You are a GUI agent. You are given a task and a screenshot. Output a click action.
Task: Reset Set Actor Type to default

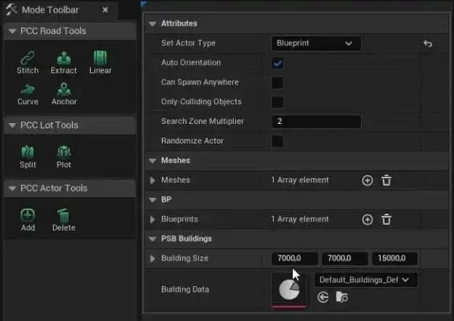tap(428, 44)
